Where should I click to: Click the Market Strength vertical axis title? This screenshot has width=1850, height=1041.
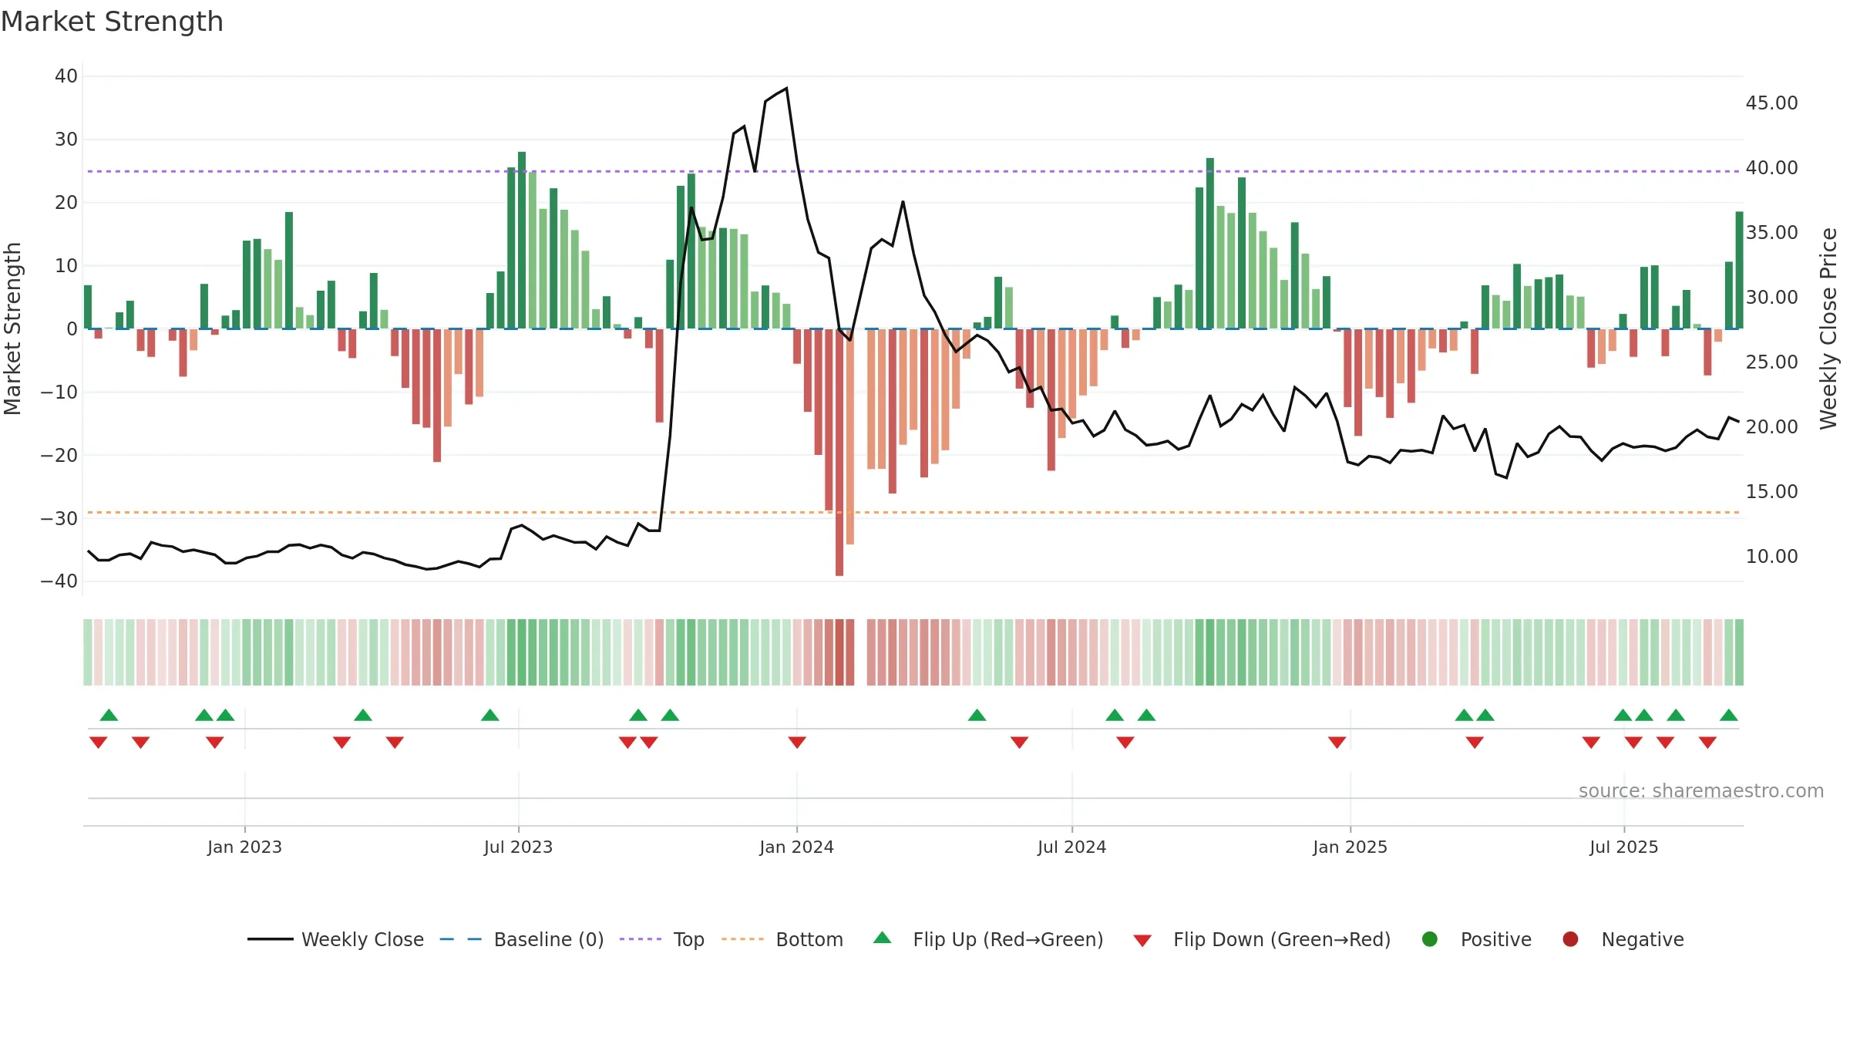12,328
